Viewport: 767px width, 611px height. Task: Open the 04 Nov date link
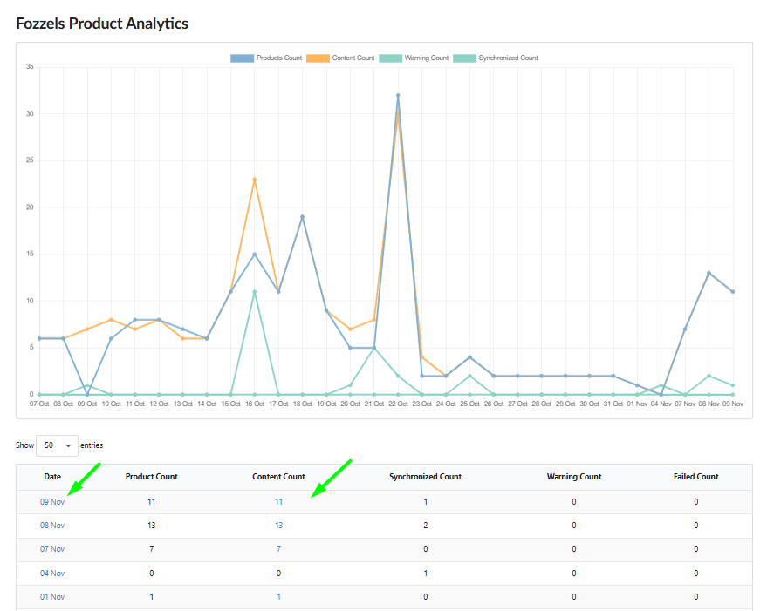coord(52,574)
